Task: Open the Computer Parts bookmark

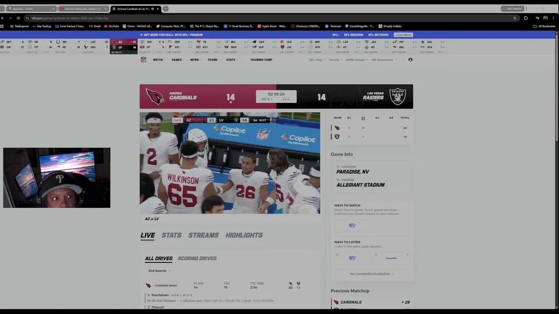Action: click(x=171, y=26)
